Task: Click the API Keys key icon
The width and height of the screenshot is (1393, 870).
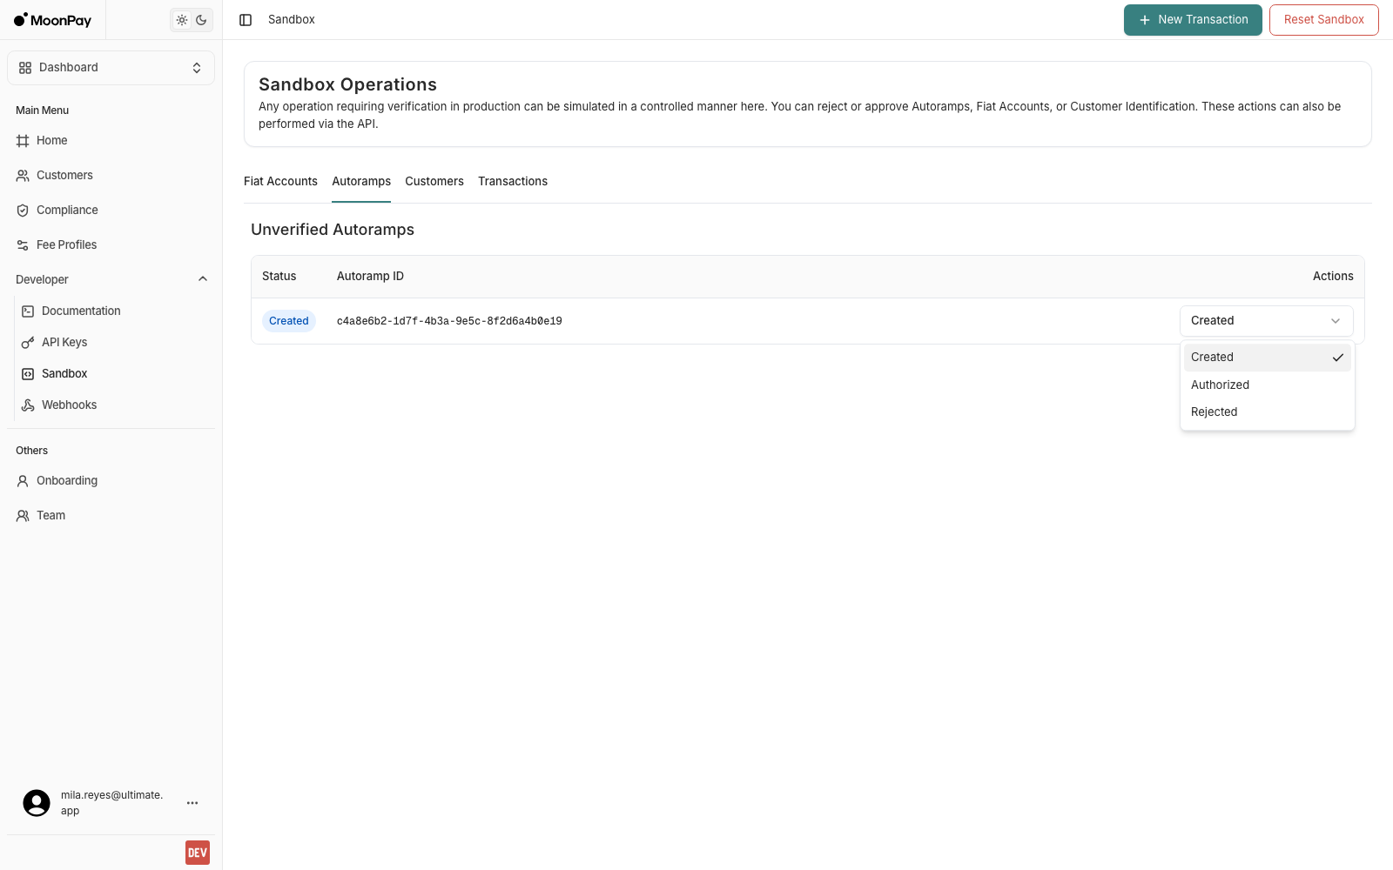Action: (28, 343)
